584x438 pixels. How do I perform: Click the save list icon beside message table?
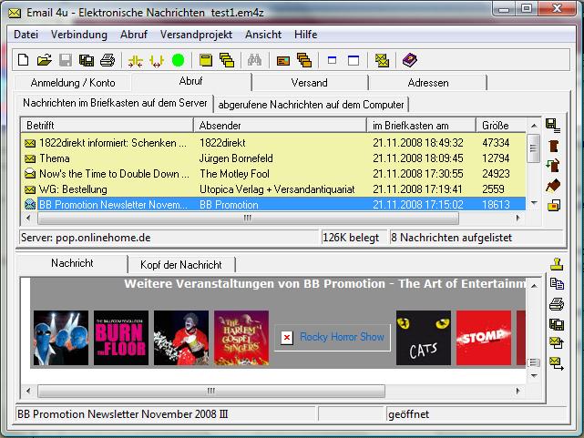click(552, 125)
